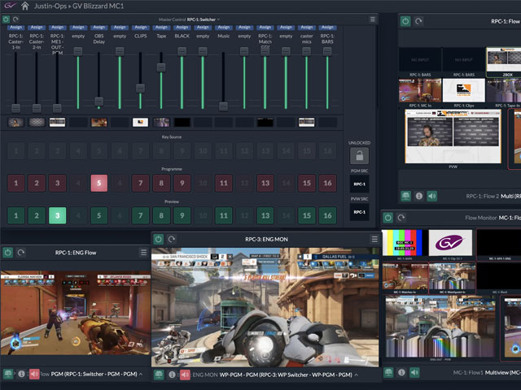Screen dimensions: 521x390
Task: Open hamburger menu of Master Control panel
Action: click(373, 19)
